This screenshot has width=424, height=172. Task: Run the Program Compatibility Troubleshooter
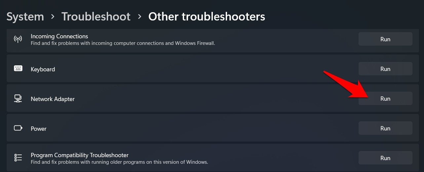pyautogui.click(x=385, y=158)
